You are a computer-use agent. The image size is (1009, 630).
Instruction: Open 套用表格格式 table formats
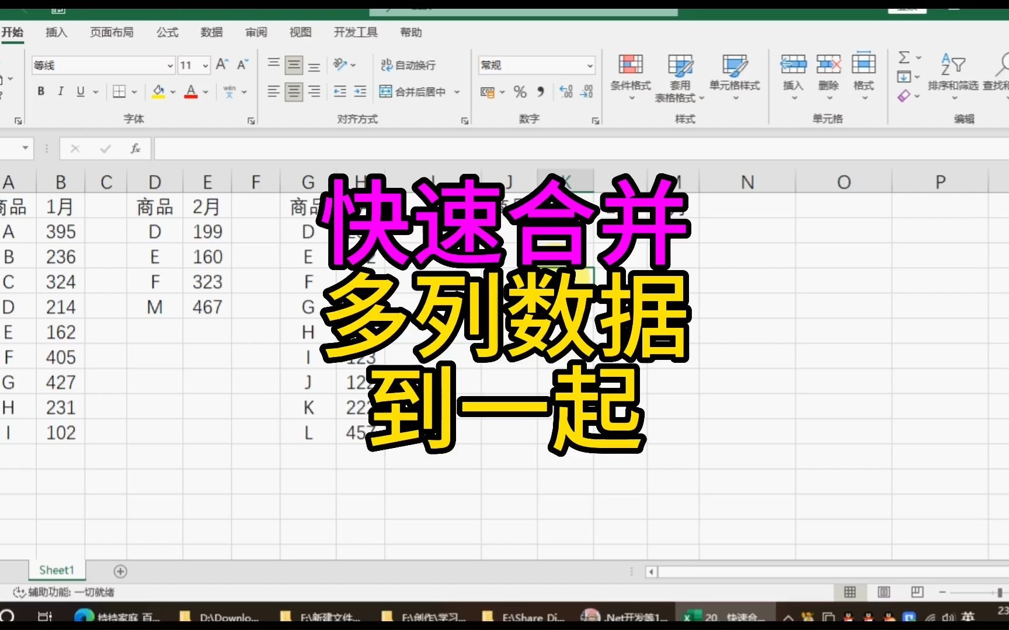[x=680, y=78]
